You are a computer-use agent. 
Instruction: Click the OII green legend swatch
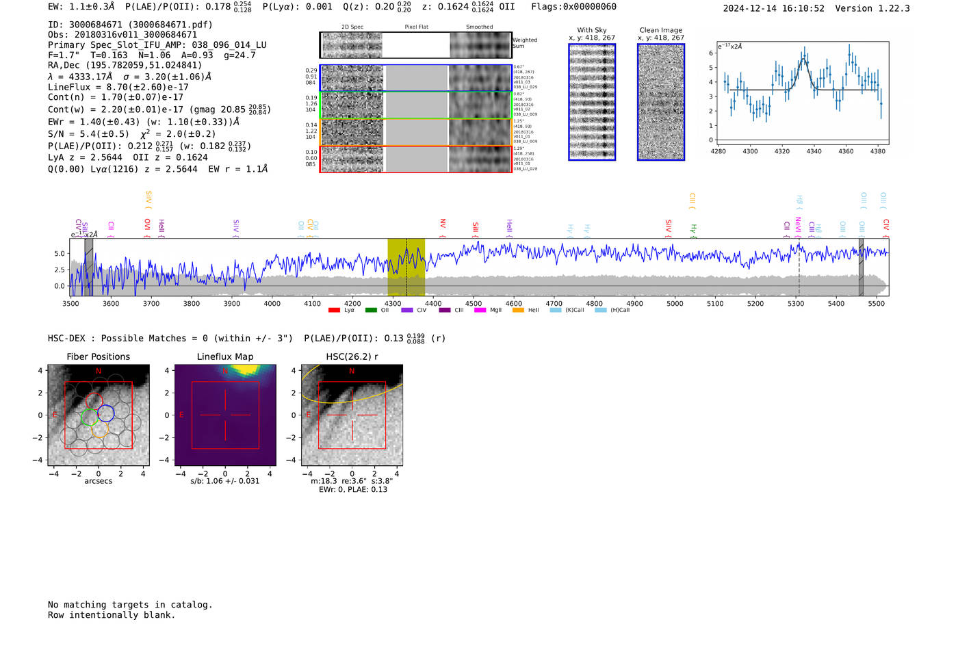click(371, 310)
